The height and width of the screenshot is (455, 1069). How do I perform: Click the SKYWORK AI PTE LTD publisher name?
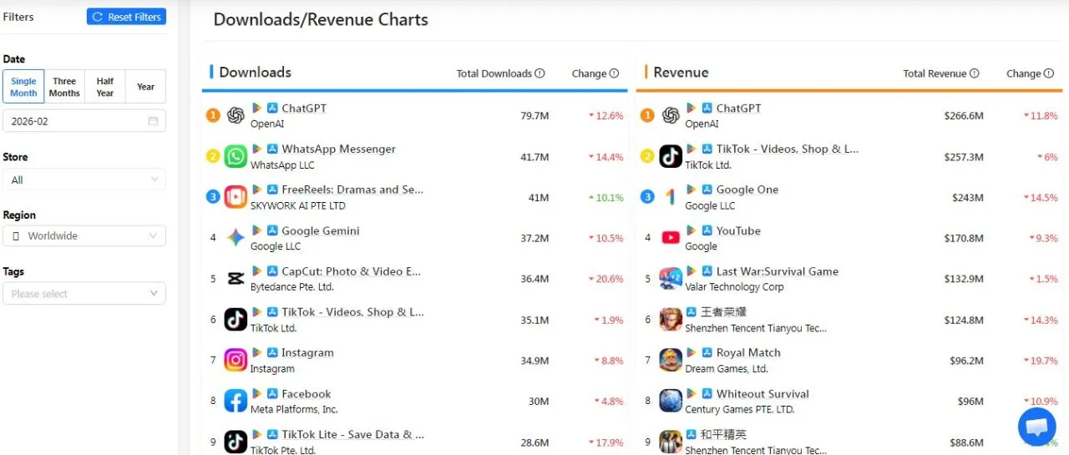[298, 205]
